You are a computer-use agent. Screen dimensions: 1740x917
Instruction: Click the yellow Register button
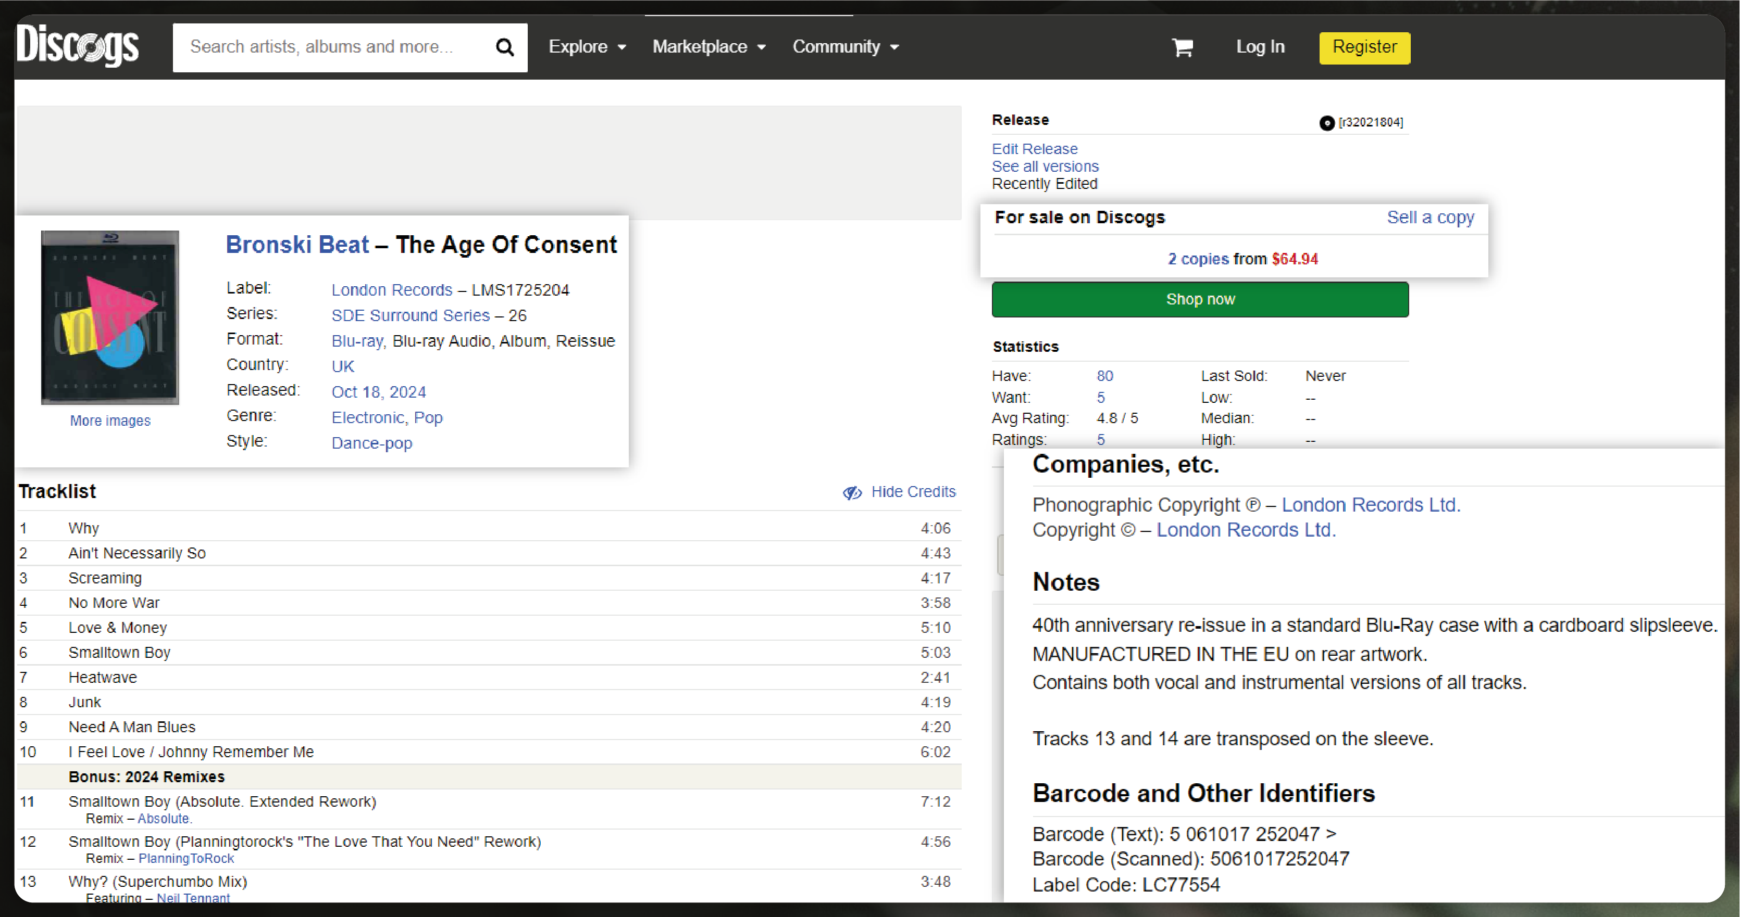[1364, 47]
